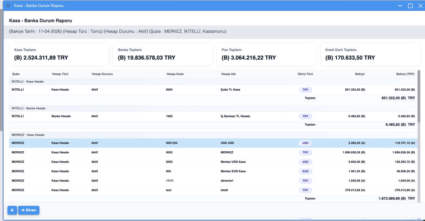Viewport: 425px width, 221px height.
Task: Select the deneme1 account row
Action: (x=213, y=181)
